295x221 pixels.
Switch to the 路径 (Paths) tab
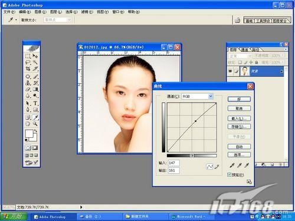pyautogui.click(x=255, y=50)
